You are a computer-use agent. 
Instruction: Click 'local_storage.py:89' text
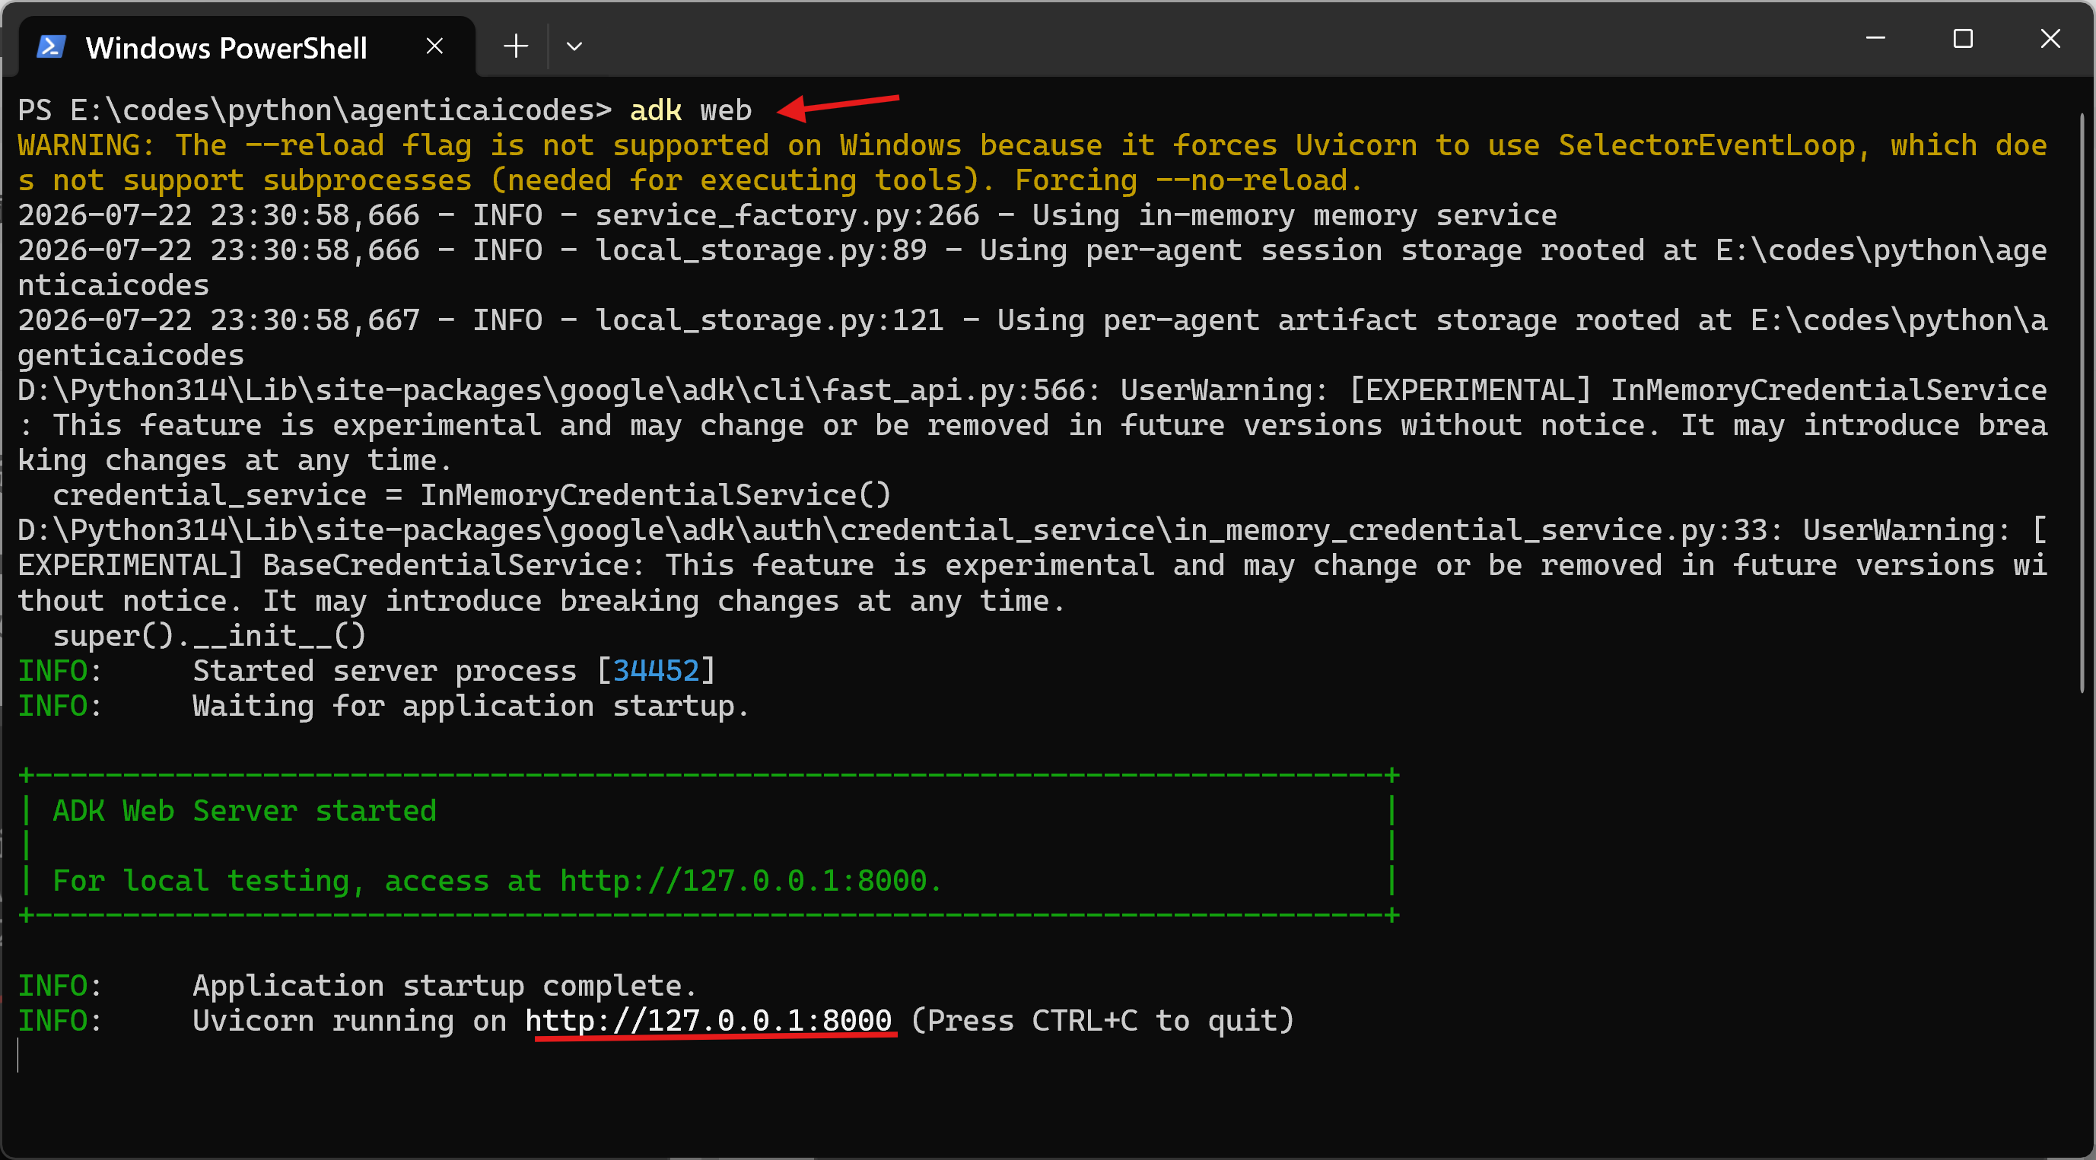pyautogui.click(x=761, y=250)
